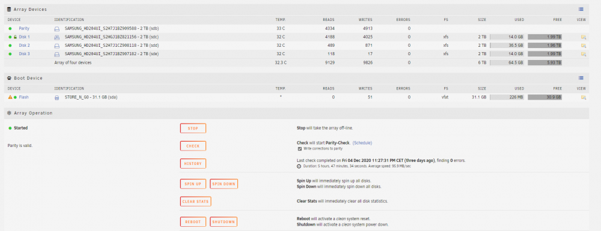Click array total used bar 64.5 GB
The height and width of the screenshot is (231, 601).
tap(507, 62)
